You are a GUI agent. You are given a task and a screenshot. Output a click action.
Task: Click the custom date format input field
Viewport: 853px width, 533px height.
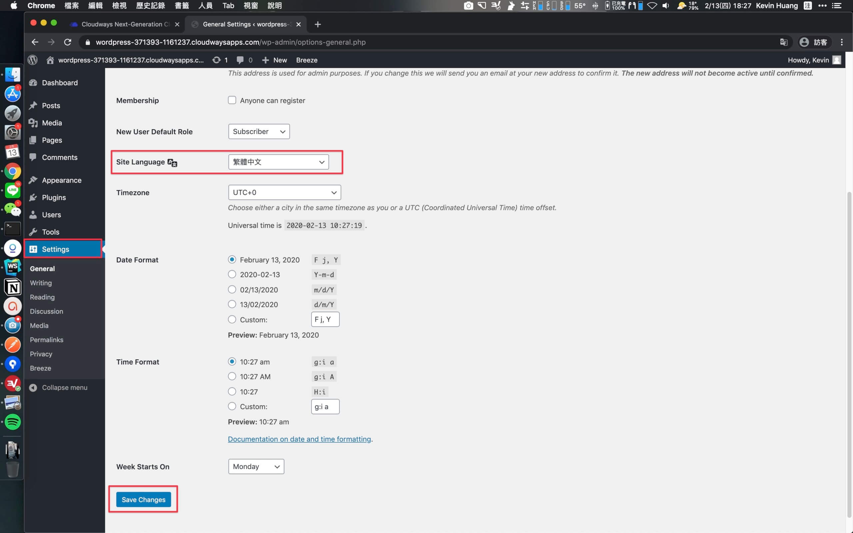pos(325,319)
